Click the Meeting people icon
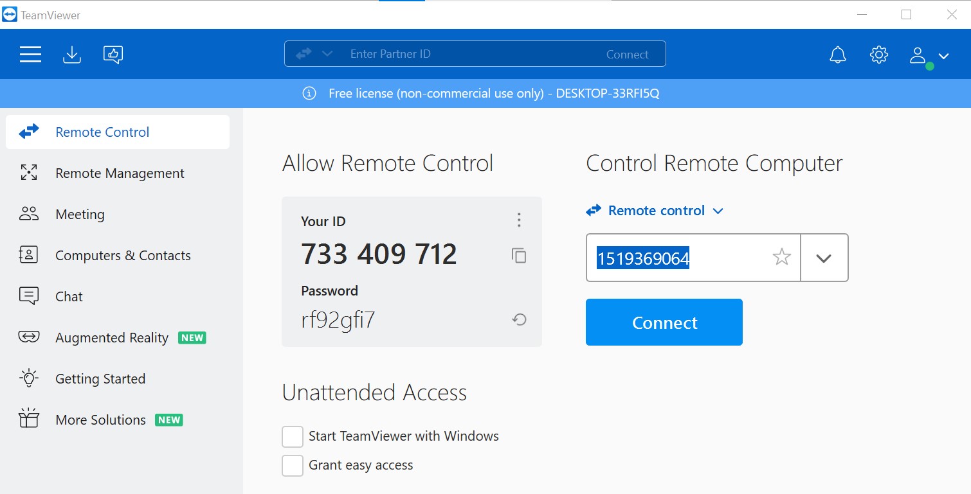This screenshot has height=494, width=971. click(29, 214)
